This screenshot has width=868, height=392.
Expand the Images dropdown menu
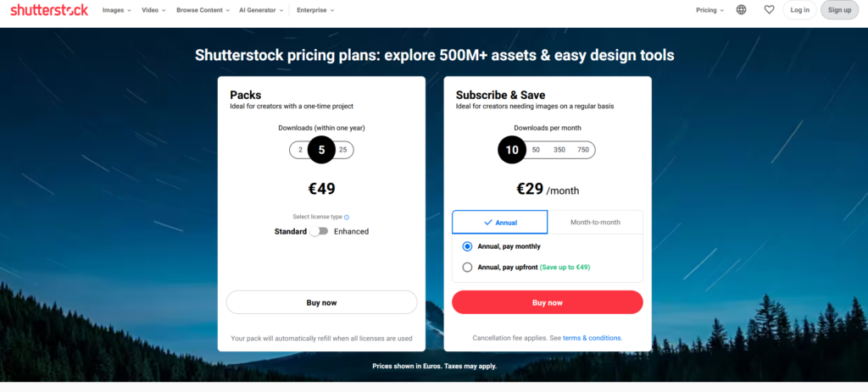[116, 10]
